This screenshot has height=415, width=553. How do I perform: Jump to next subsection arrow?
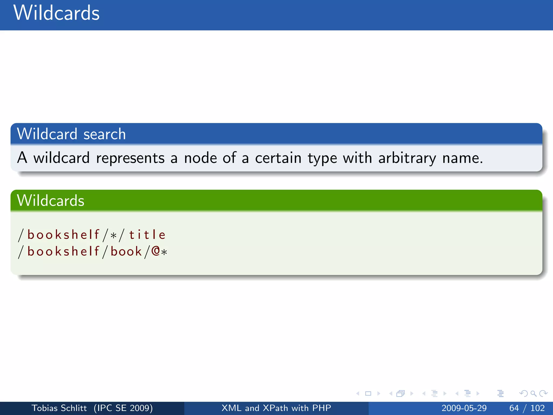[445, 394]
